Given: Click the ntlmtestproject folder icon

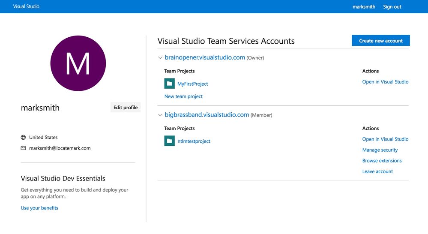Looking at the screenshot, I should pyautogui.click(x=169, y=141).
